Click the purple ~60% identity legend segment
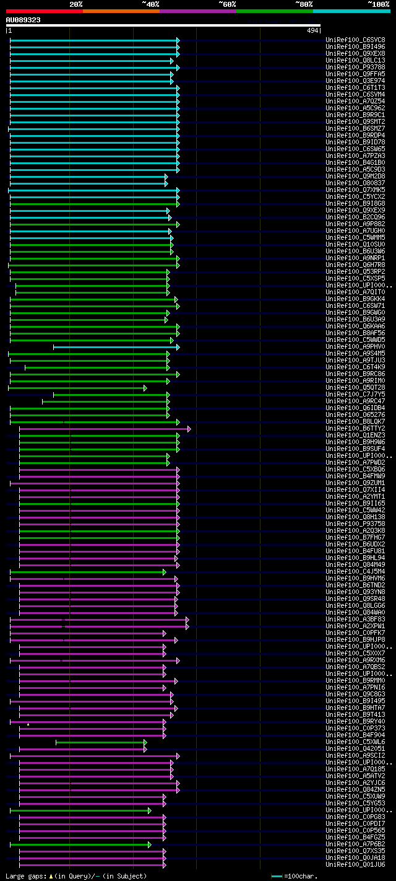The height and width of the screenshot is (881, 396). [x=198, y=11]
